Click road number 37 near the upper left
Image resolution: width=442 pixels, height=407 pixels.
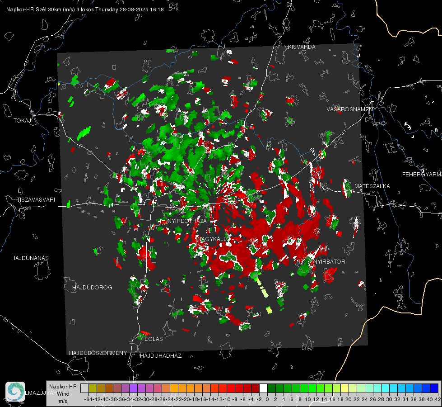(x=15, y=77)
